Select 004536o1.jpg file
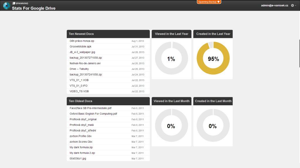This screenshot has width=300, height=168. [78, 158]
